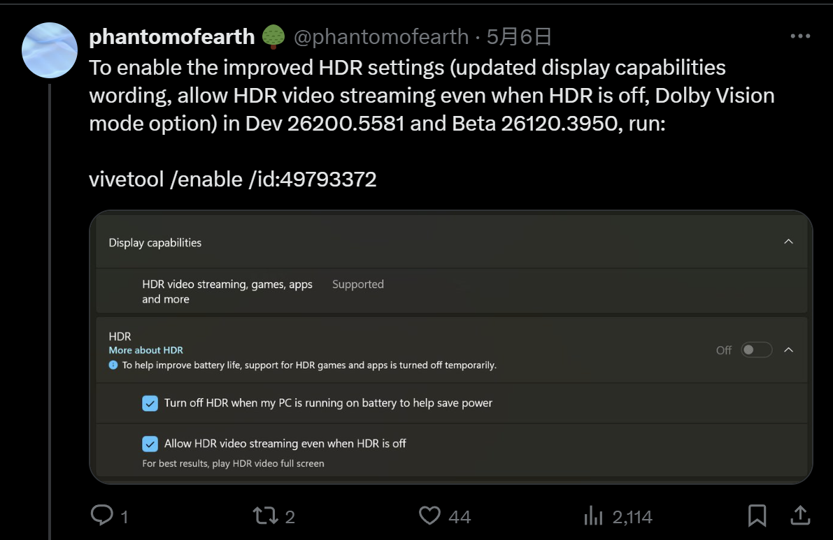Share the post via upload icon
Viewport: 833px width, 540px height.
pyautogui.click(x=800, y=516)
